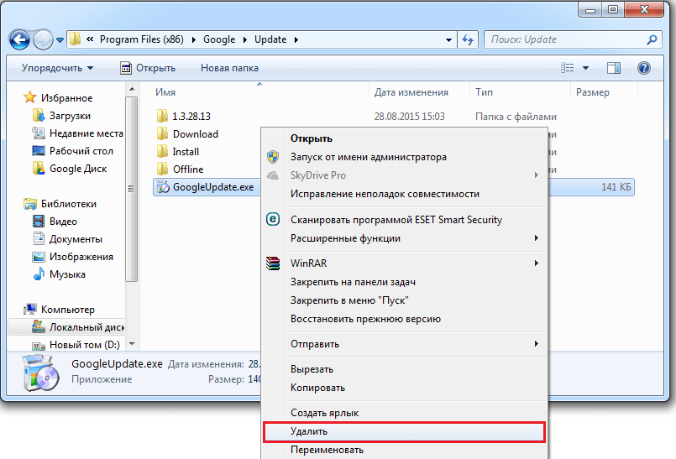
Task: Toggle the preview pane icon
Action: [614, 68]
